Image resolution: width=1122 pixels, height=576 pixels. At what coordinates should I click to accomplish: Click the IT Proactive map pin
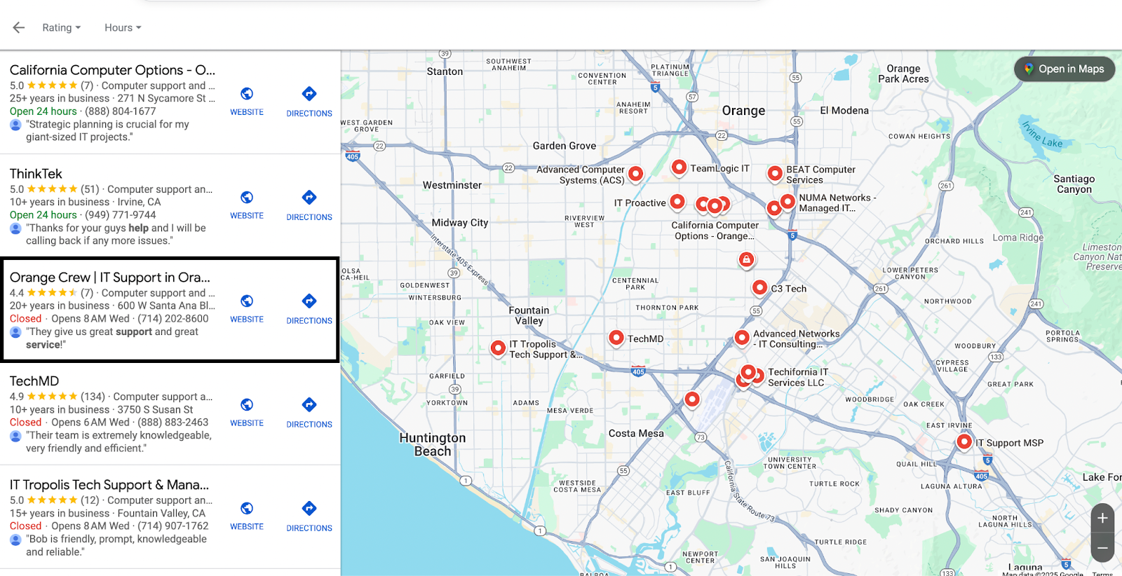click(677, 202)
